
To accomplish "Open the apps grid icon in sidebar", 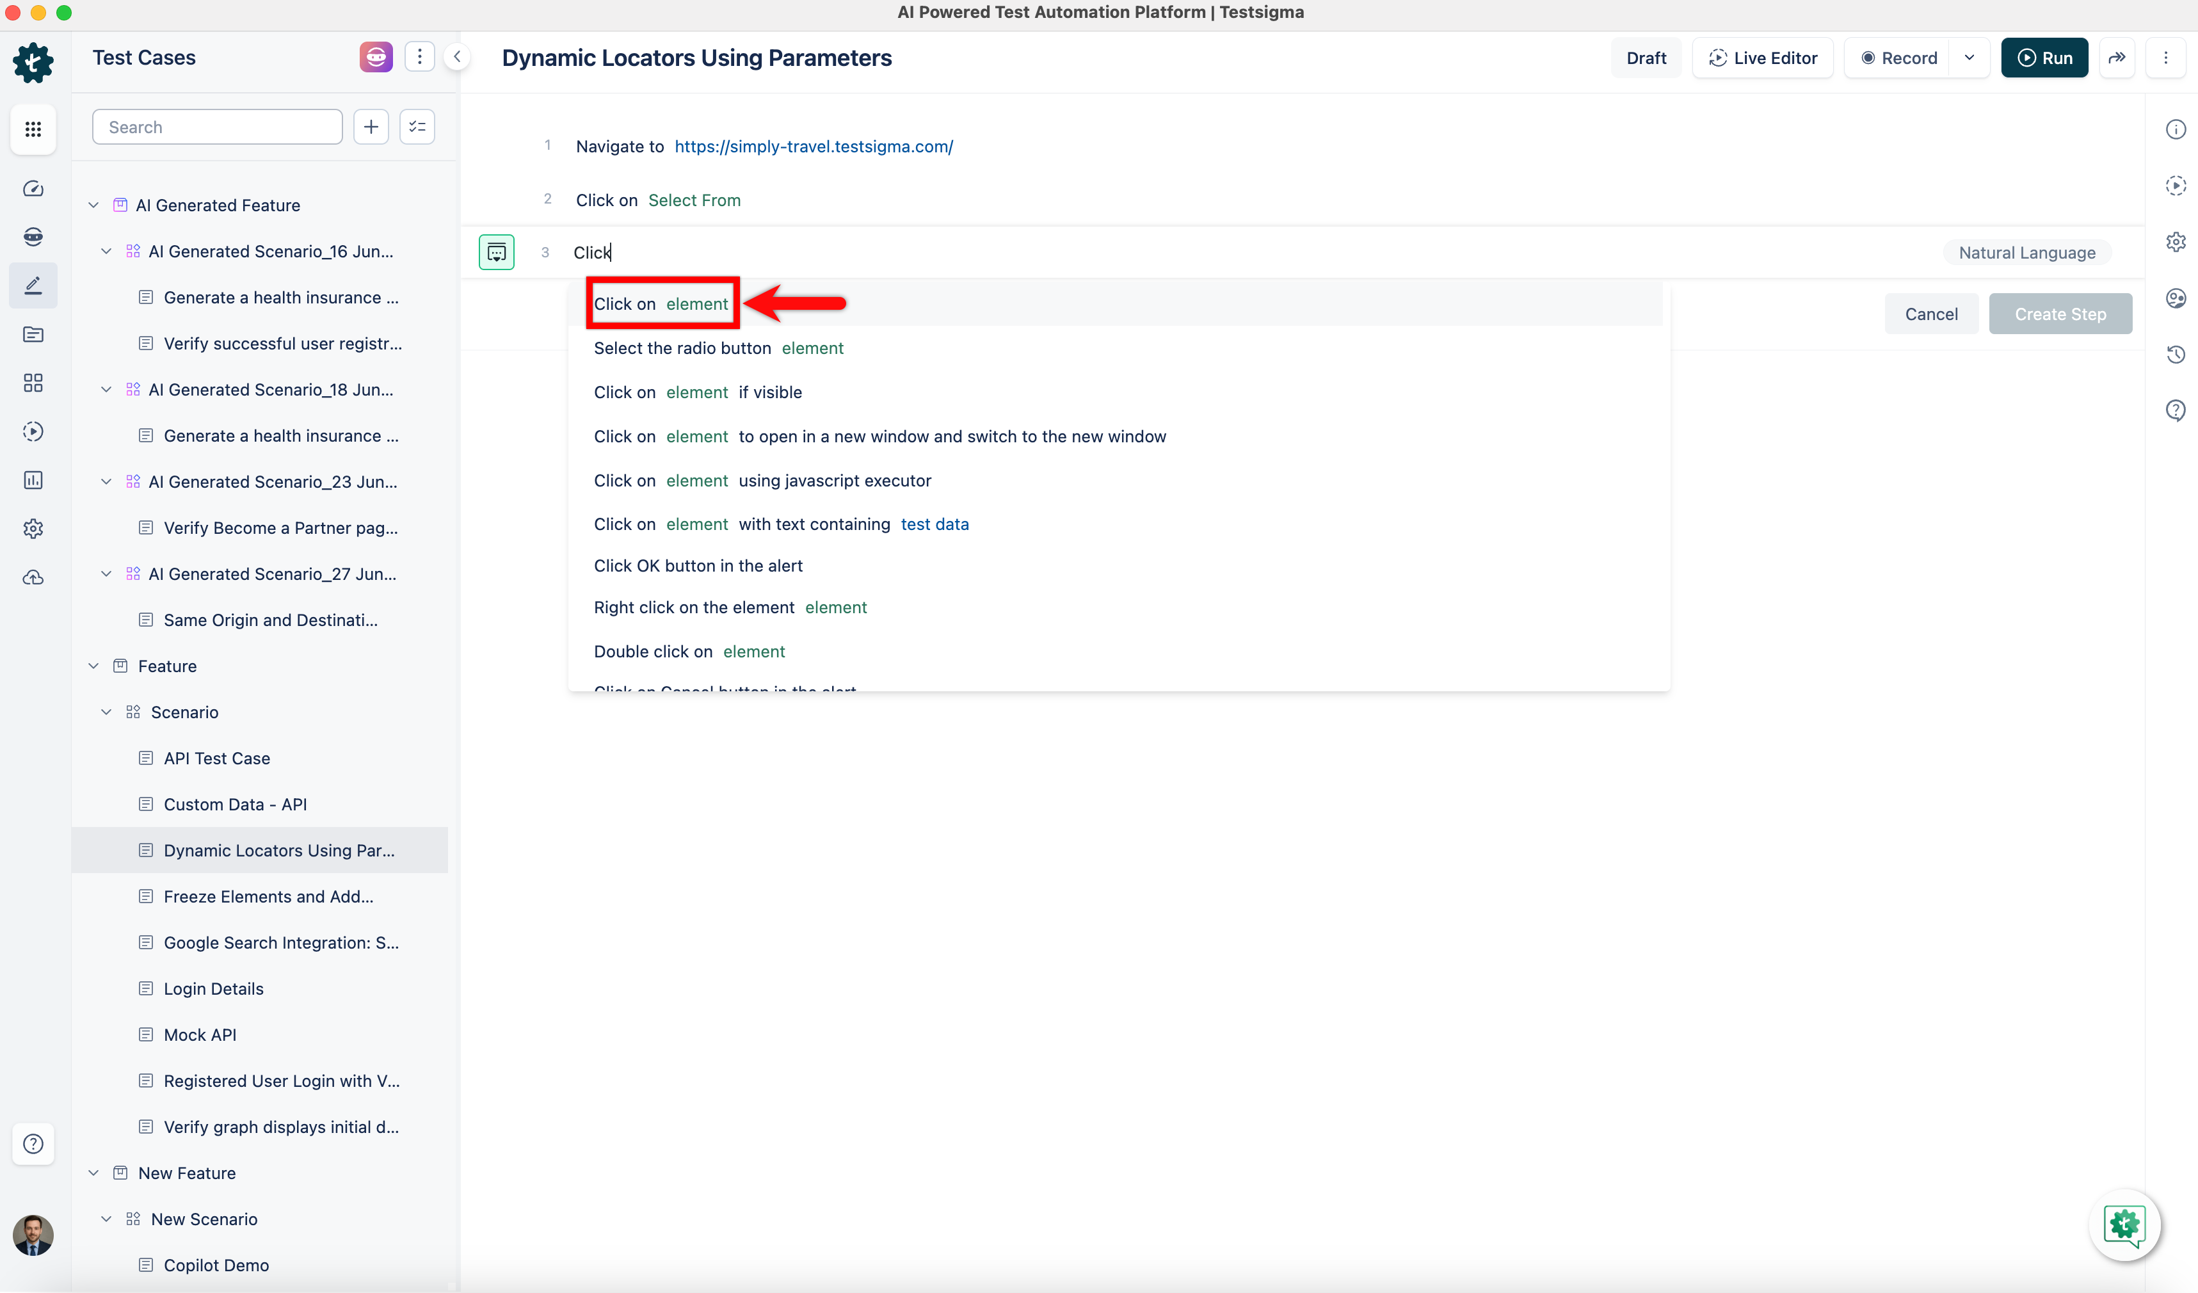I will coord(33,129).
